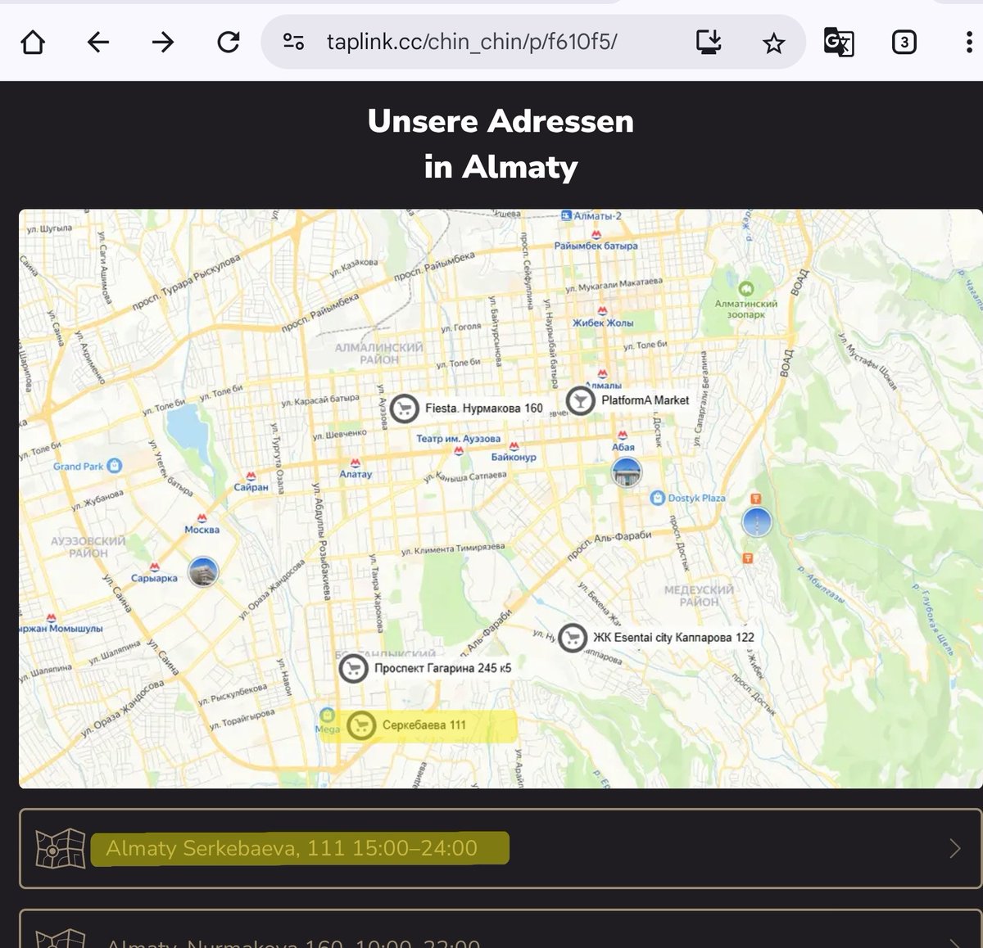Image resolution: width=983 pixels, height=948 pixels.
Task: Click the Алматы-2 railway station marker
Action: tap(566, 216)
